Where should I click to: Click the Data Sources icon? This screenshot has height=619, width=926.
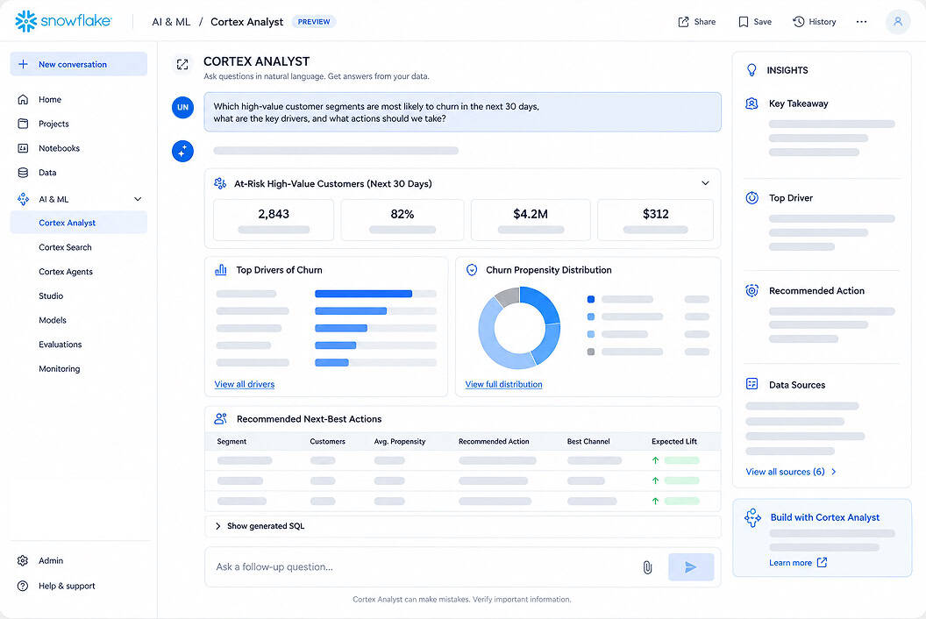pos(751,384)
